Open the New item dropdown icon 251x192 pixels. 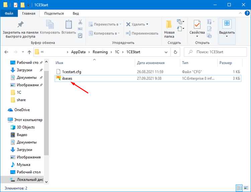click(181, 22)
